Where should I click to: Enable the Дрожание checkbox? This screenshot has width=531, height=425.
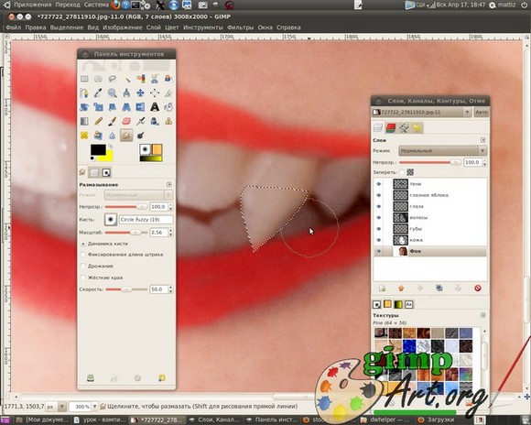(x=83, y=266)
